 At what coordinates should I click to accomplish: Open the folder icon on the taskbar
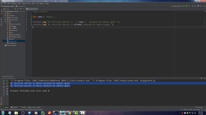click(x=16, y=113)
